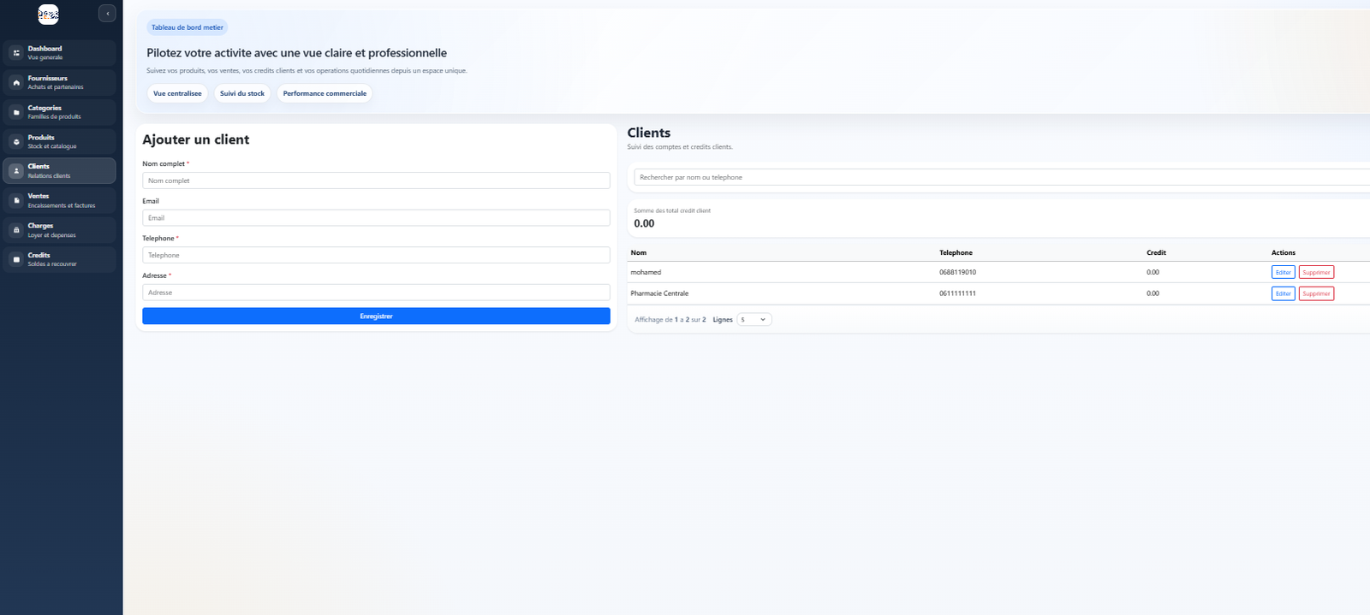
Task: Click the Clients person icon
Action: [x=16, y=171]
